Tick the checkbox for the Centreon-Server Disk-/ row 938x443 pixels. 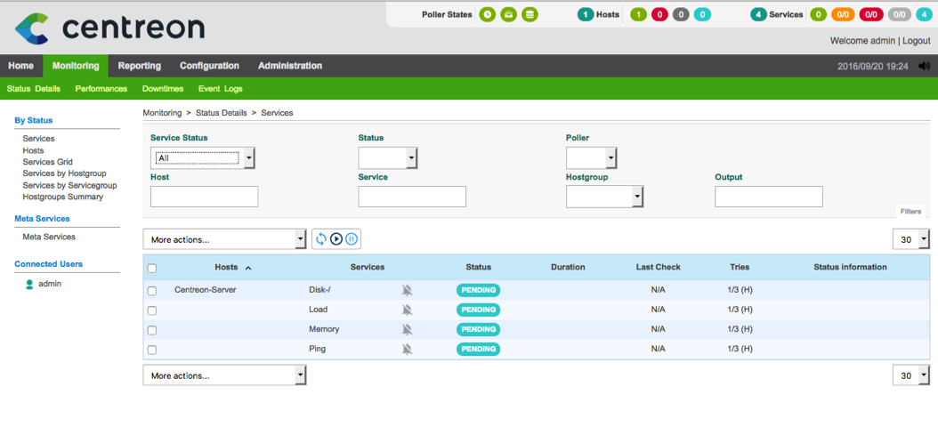(152, 291)
